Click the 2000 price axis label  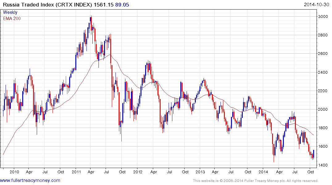tap(323, 109)
